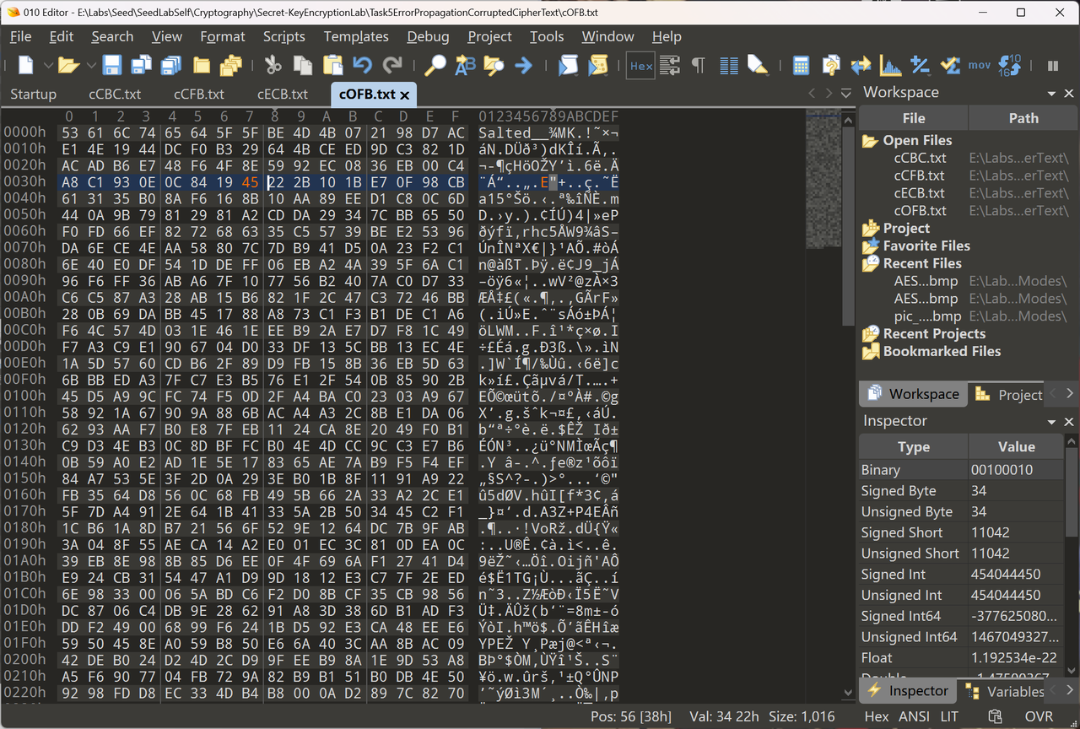Click the Close file folder icon
Image resolution: width=1080 pixels, height=729 pixels.
coord(202,65)
